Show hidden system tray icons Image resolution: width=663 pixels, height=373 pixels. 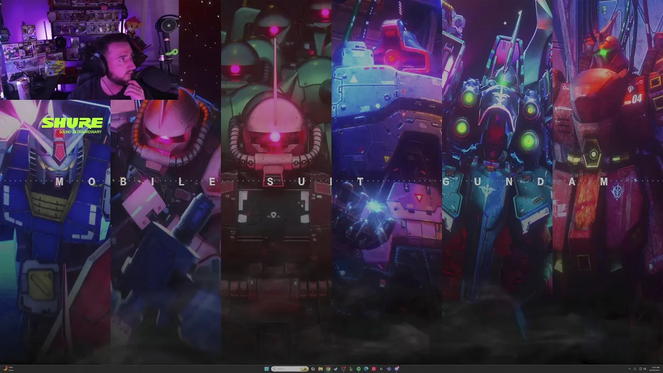[629, 369]
